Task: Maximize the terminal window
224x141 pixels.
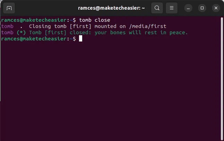Action: point(202,8)
